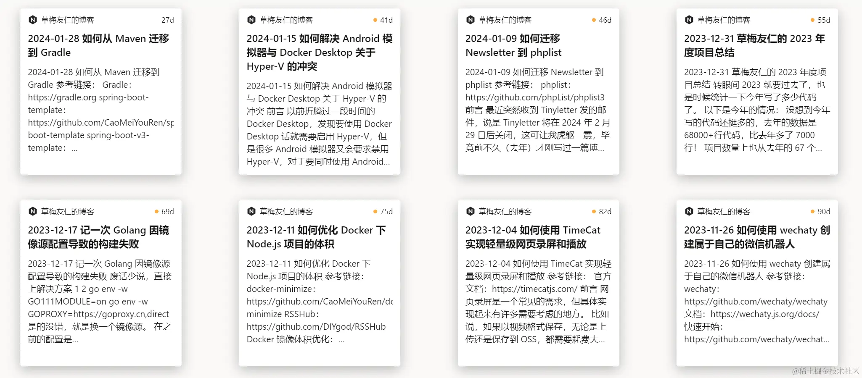Click the excerpt mentioning https://timecatjs.com/
This screenshot has height=378, width=862.
[x=538, y=302]
